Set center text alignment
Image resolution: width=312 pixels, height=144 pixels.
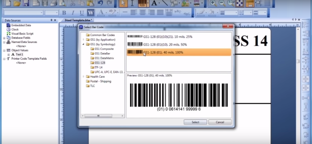tap(142, 13)
